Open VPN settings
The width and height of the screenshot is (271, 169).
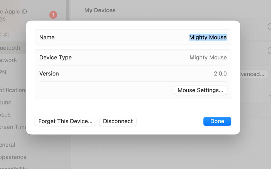(7, 72)
